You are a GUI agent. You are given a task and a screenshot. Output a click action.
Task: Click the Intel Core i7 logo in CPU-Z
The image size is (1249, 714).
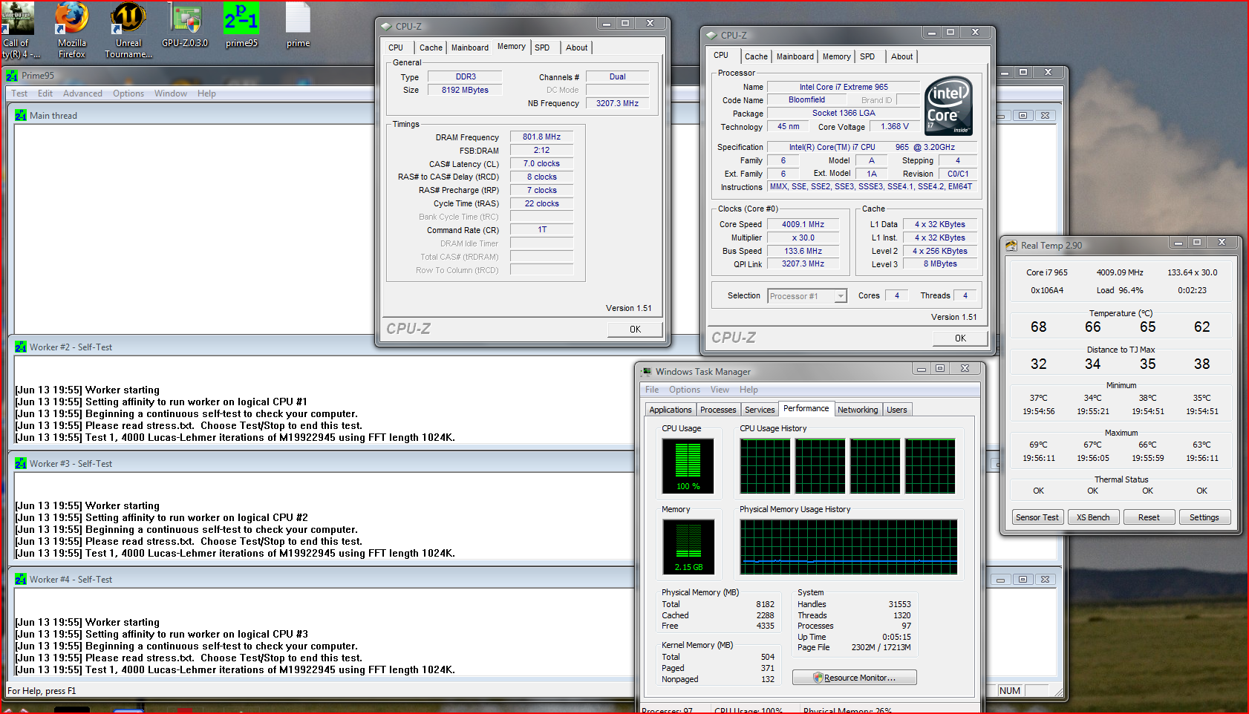(948, 106)
